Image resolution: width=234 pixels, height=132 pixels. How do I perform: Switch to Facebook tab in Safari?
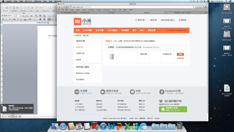pyautogui.click(x=111, y=13)
